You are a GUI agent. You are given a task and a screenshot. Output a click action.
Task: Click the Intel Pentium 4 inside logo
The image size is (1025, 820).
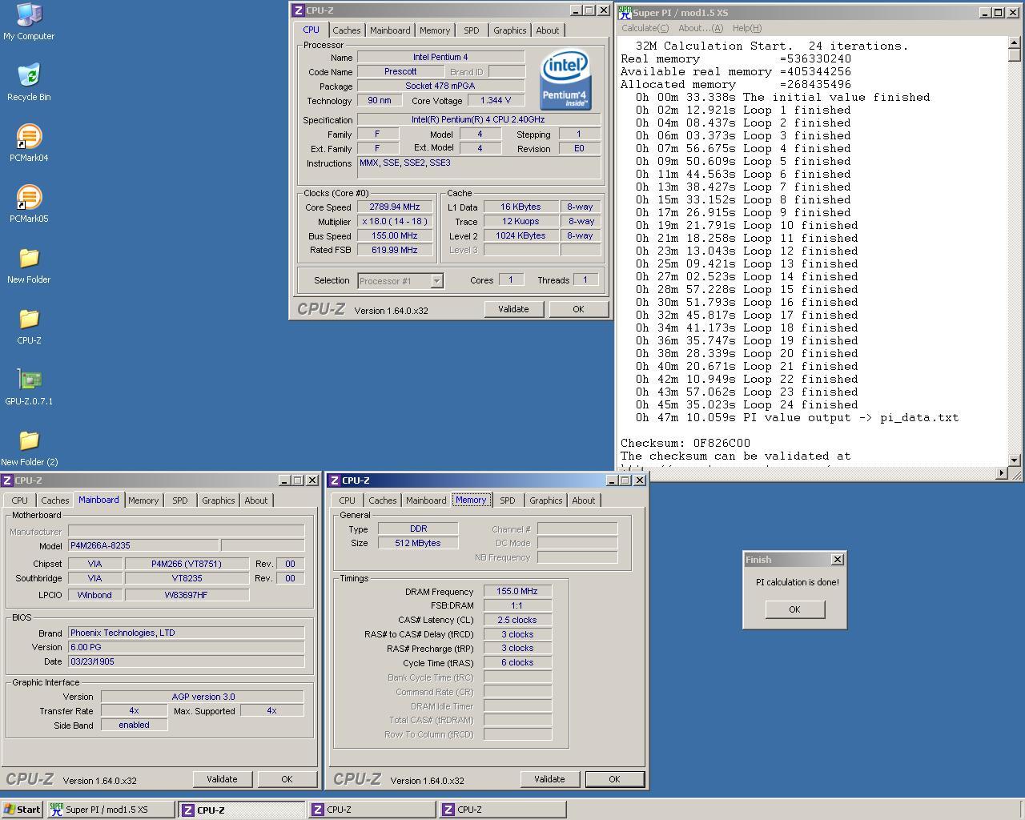coord(565,78)
